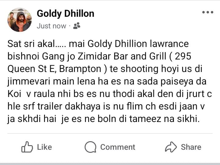220x165 pixels.
Task: Click the Zimidar Bar and Grill text
Action: (x=122, y=56)
